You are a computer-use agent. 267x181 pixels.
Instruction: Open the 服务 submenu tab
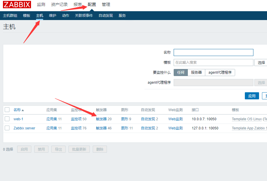pyautogui.click(x=122, y=16)
